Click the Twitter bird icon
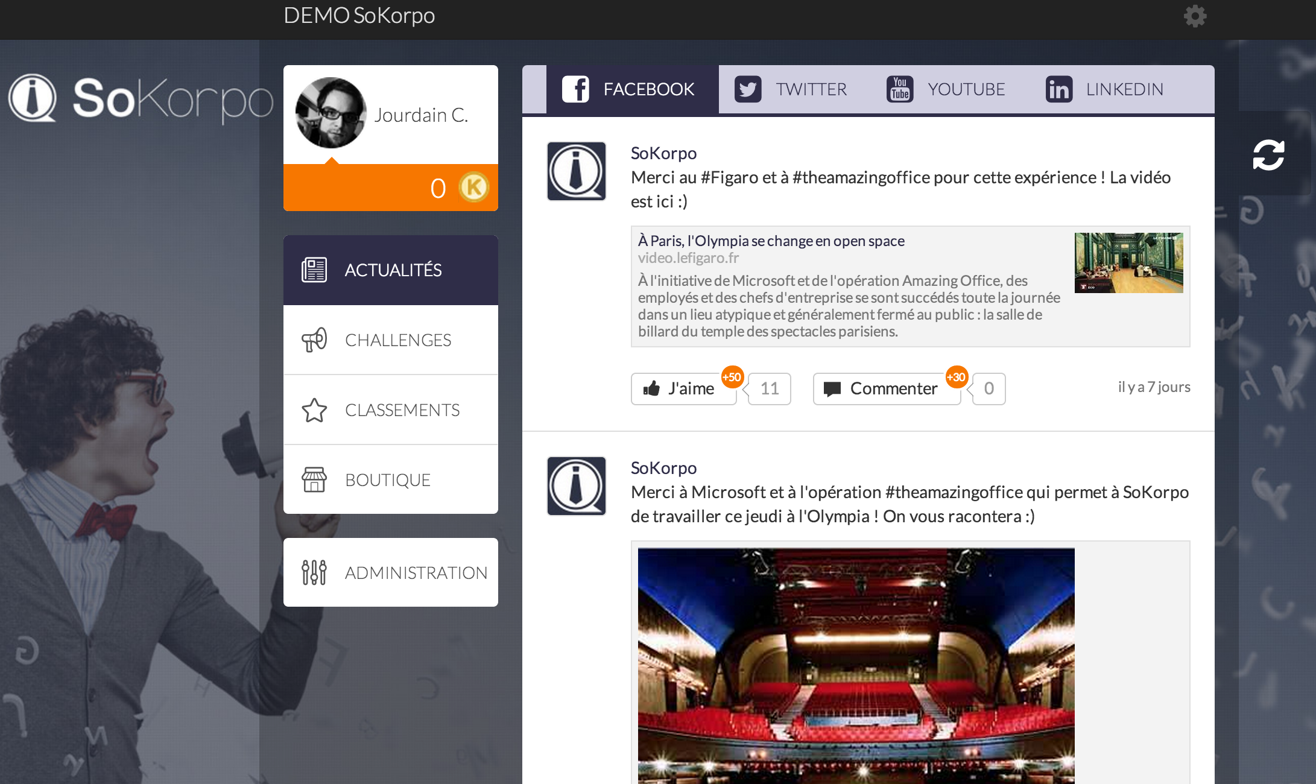 tap(748, 89)
